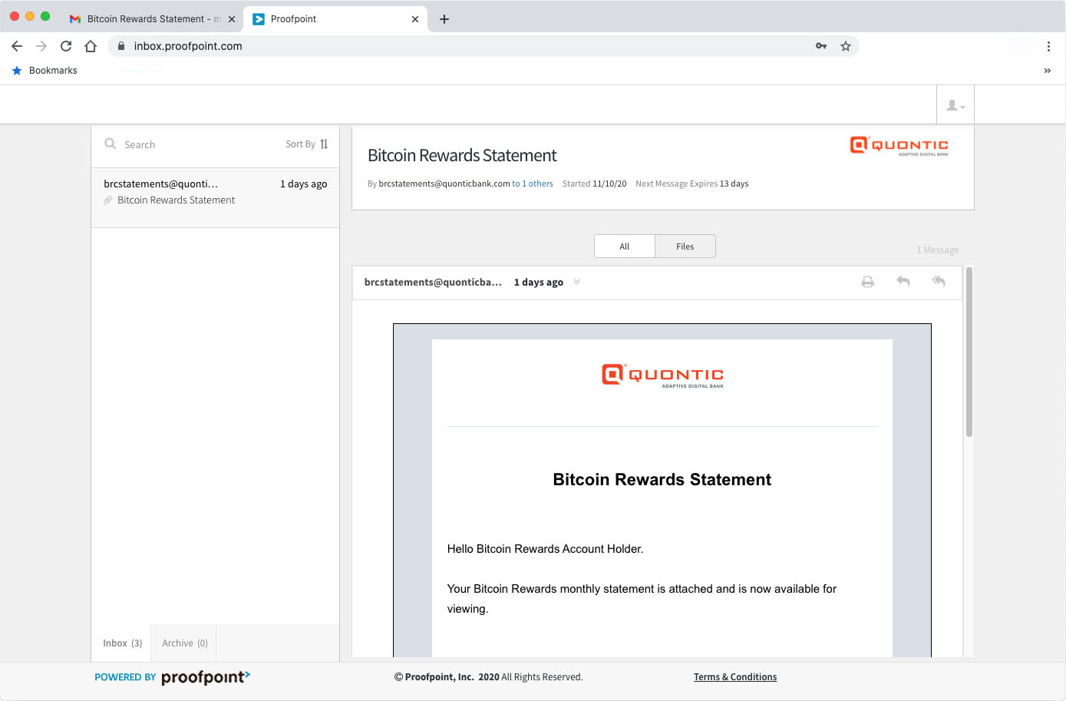The image size is (1066, 701).
Task: Click Bitcoin Rewards Statement conversation title
Action: coord(462,155)
